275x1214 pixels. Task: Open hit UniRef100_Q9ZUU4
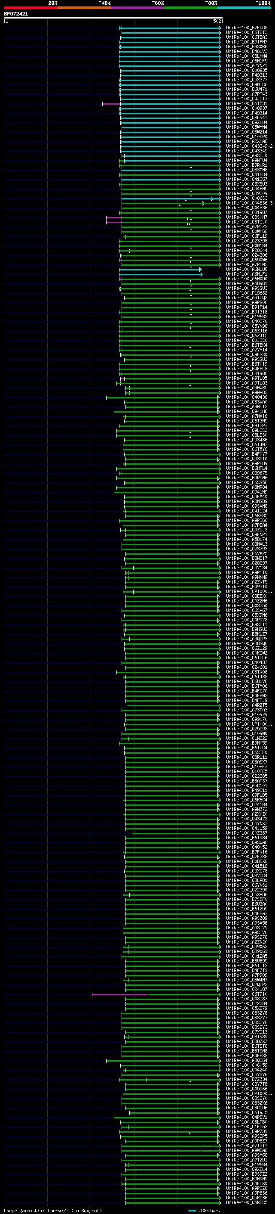247,123
